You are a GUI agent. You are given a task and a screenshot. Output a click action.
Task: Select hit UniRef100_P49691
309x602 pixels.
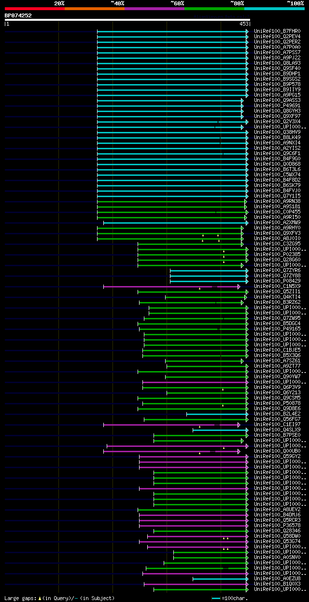(277, 105)
